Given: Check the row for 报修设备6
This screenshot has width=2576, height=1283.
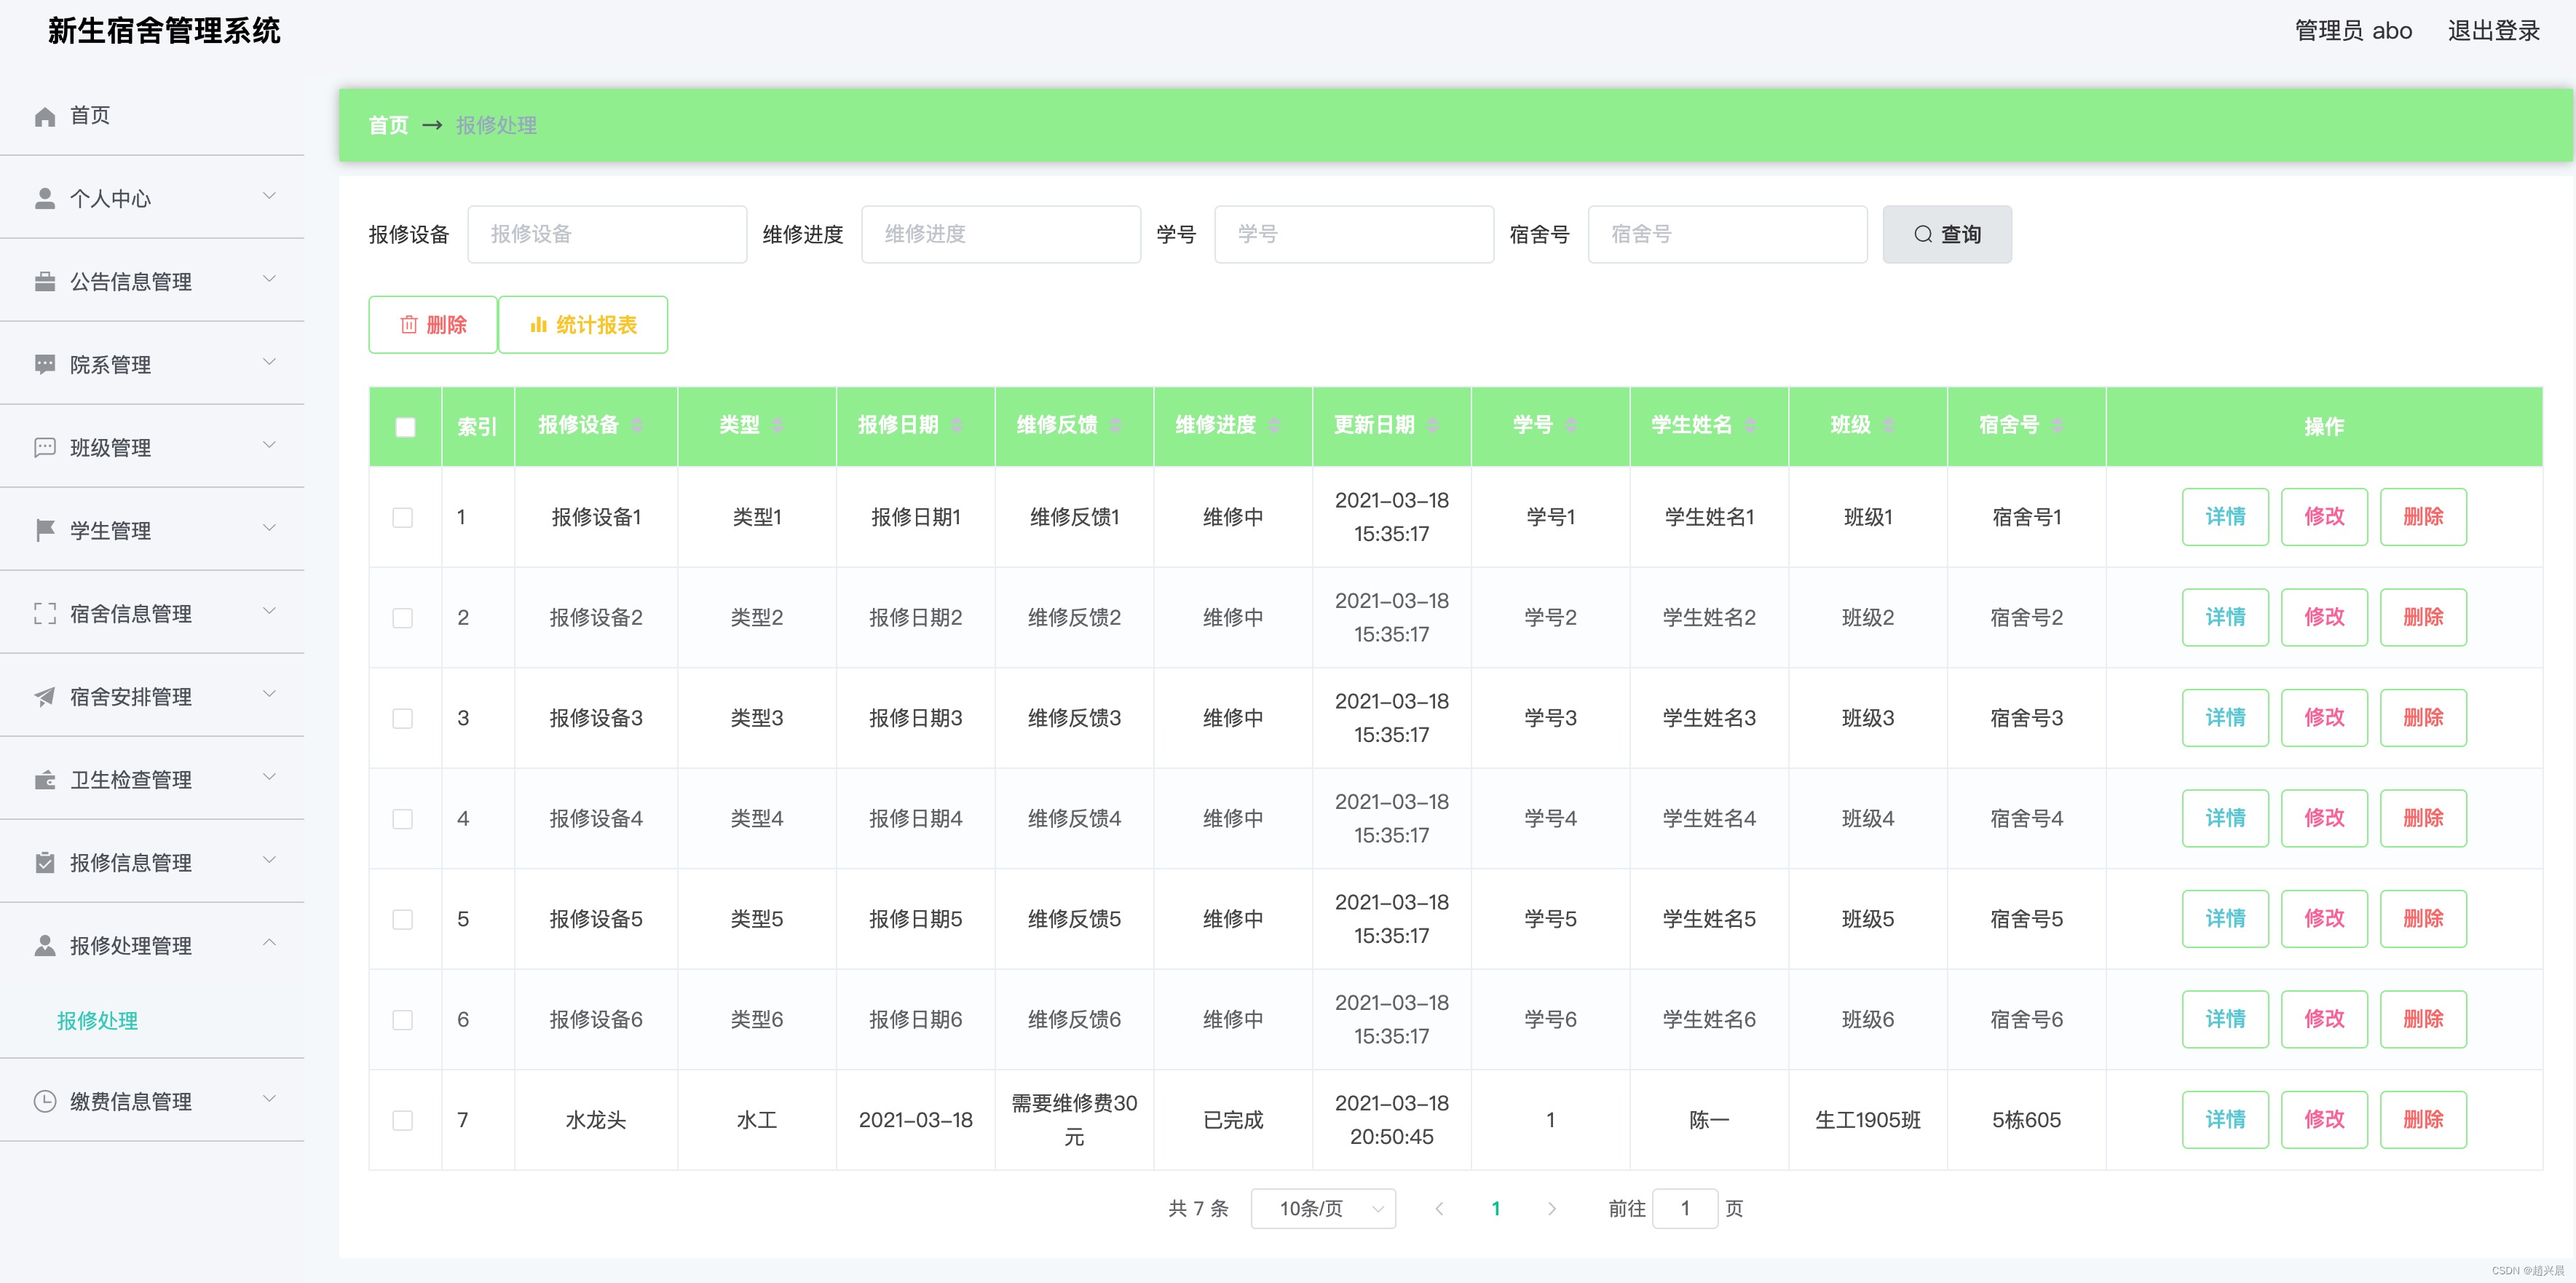Looking at the screenshot, I should click(403, 1020).
